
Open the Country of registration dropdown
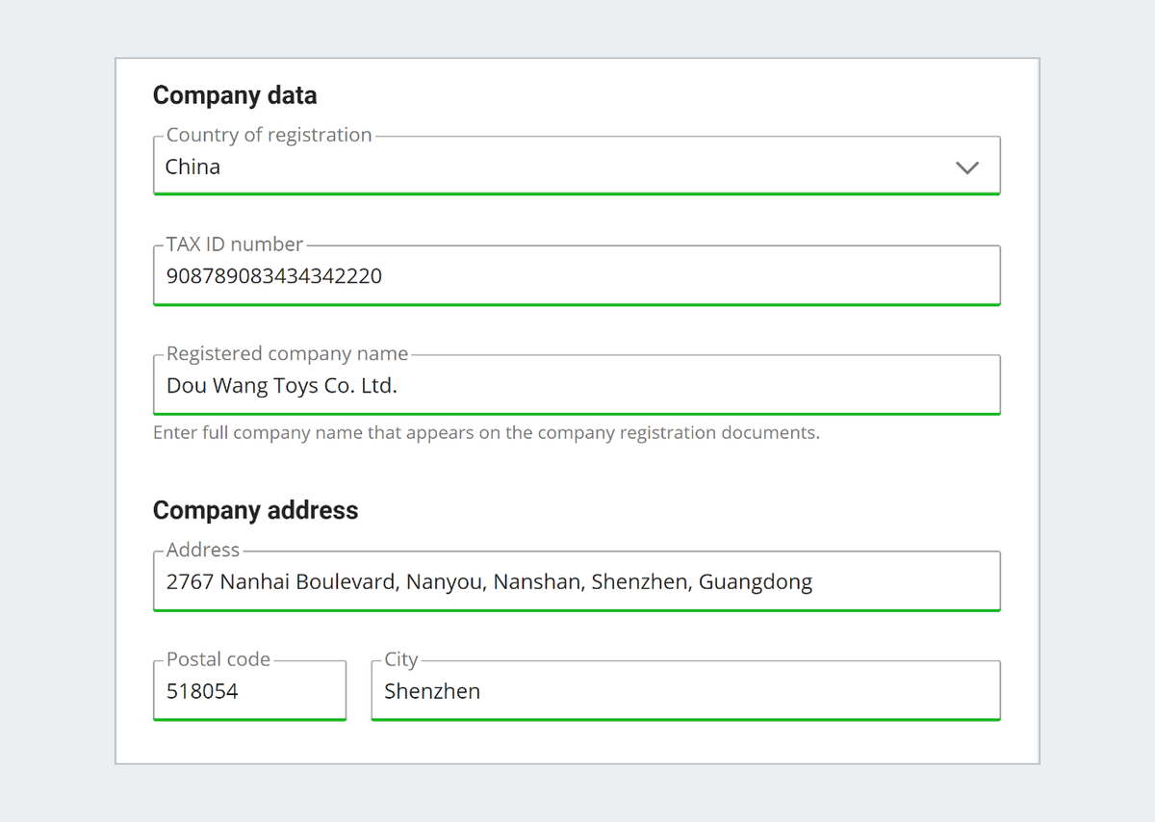point(576,167)
